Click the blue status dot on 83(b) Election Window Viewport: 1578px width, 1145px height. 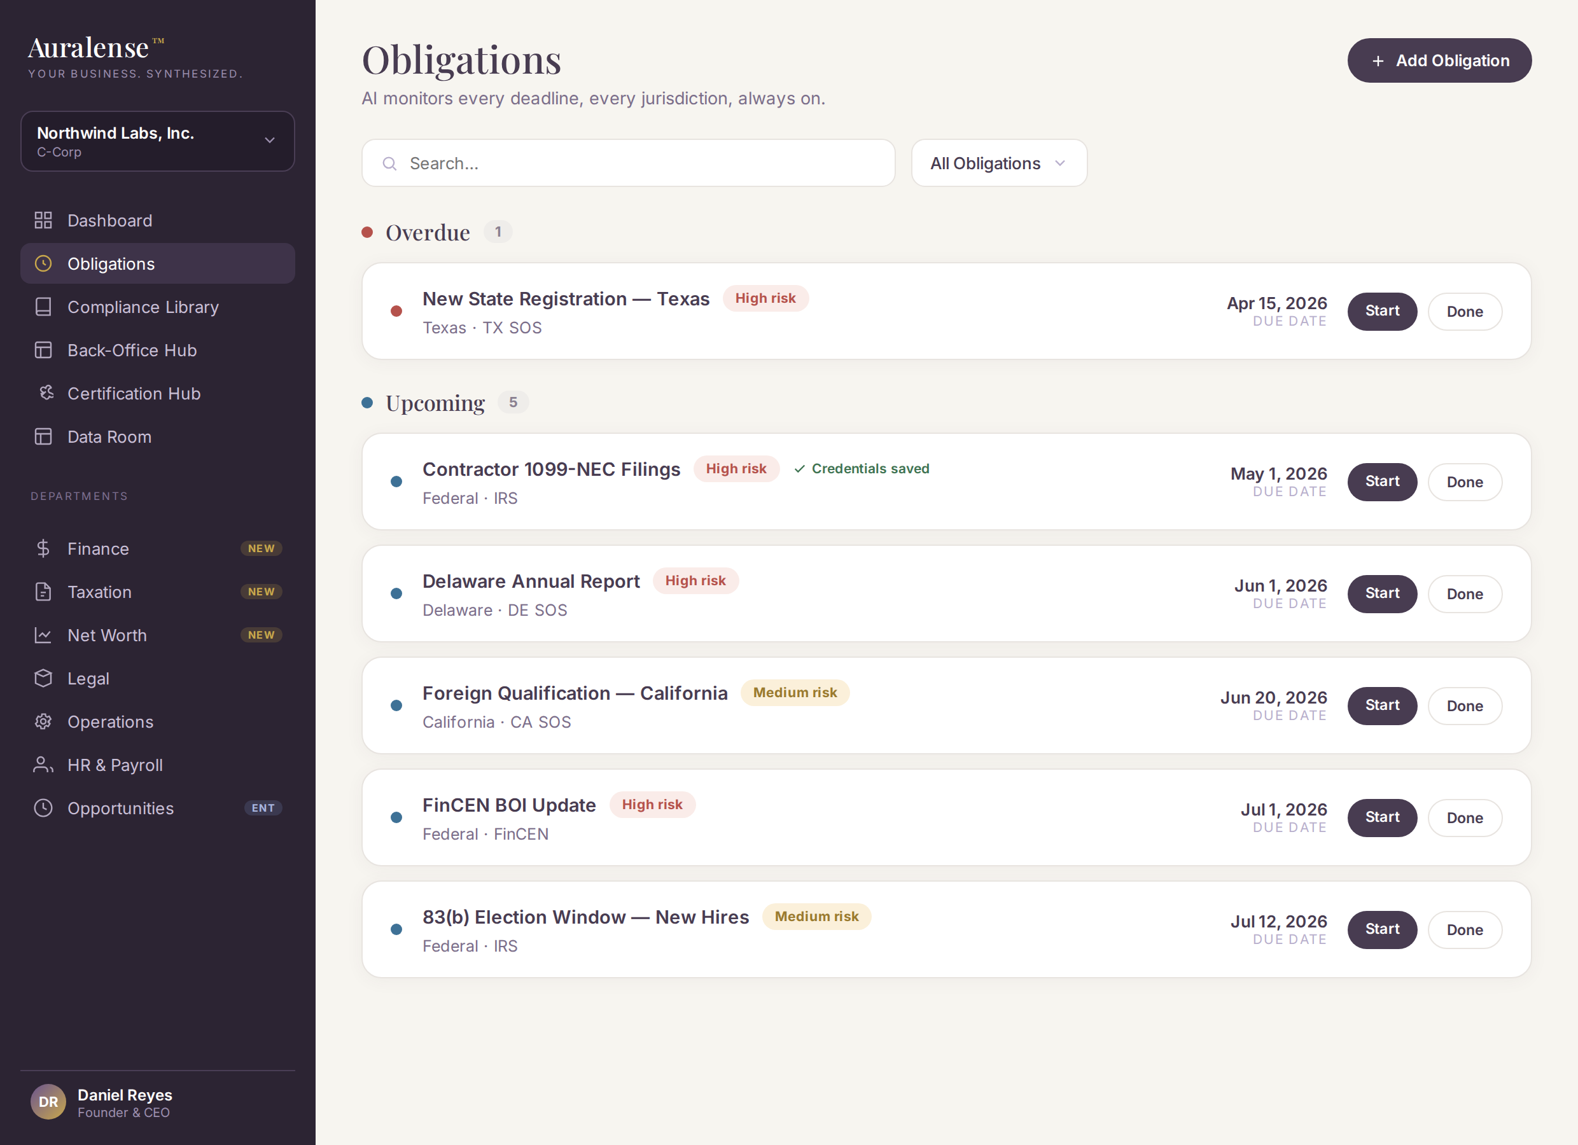coord(396,929)
